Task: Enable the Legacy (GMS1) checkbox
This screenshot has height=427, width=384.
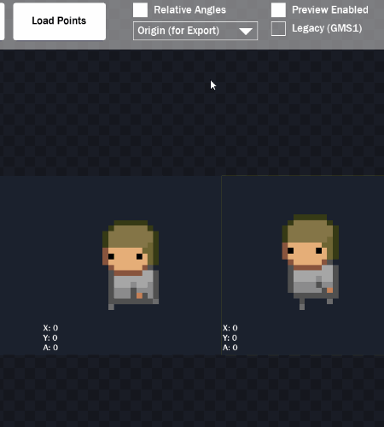Action: [x=278, y=28]
